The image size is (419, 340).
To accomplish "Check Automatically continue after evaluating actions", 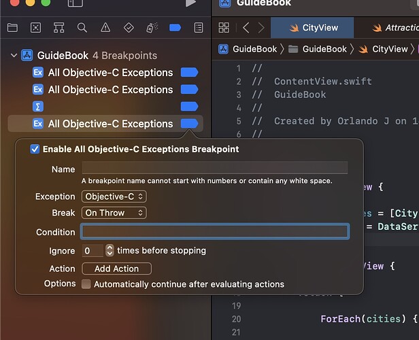I will click(x=86, y=284).
